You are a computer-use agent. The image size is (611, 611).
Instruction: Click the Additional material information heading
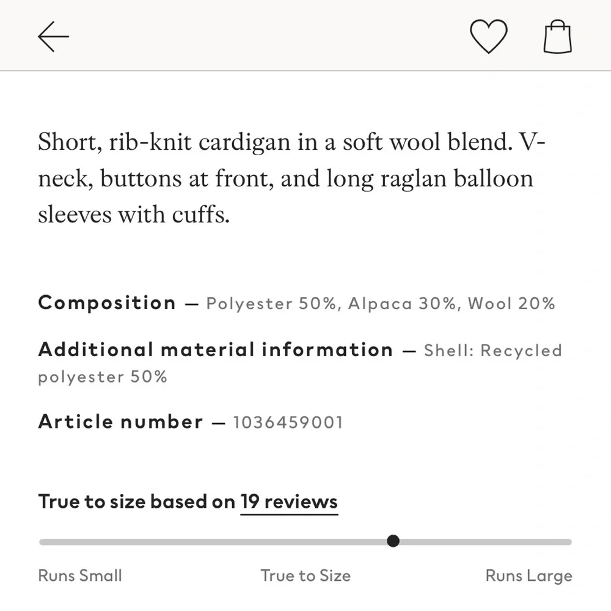click(215, 350)
